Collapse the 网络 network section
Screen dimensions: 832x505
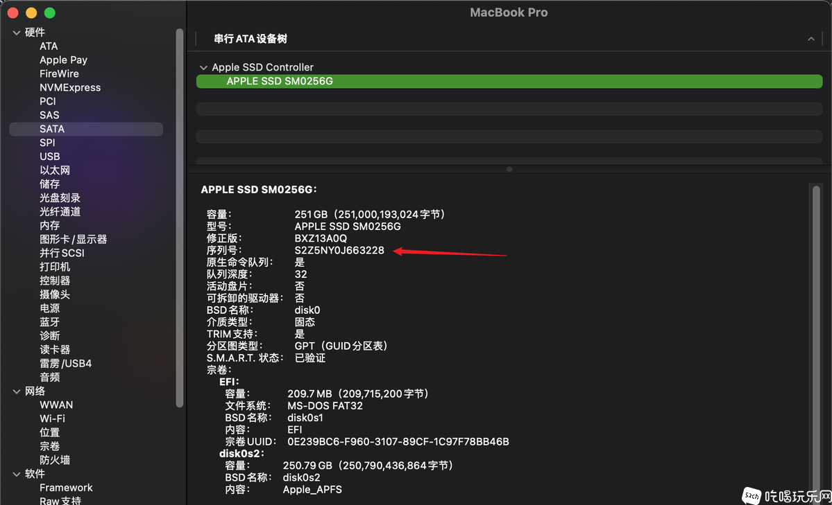(17, 391)
